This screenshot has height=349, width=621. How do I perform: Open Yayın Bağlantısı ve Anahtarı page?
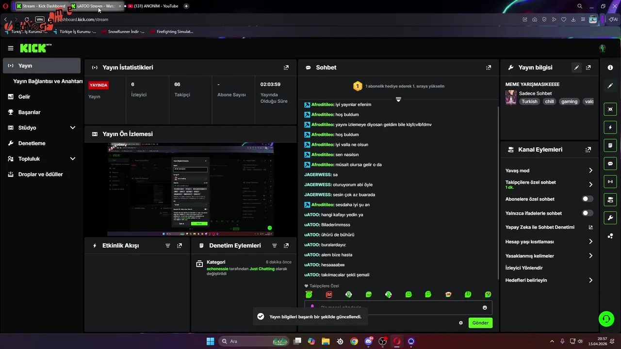(x=48, y=81)
